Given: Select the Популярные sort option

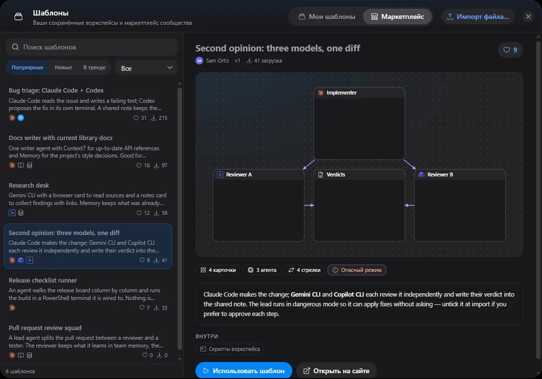Looking at the screenshot, I should coord(28,67).
